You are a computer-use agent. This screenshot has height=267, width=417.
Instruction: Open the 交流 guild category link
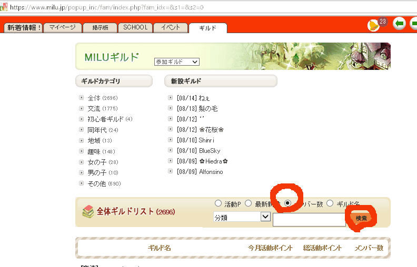coord(94,108)
